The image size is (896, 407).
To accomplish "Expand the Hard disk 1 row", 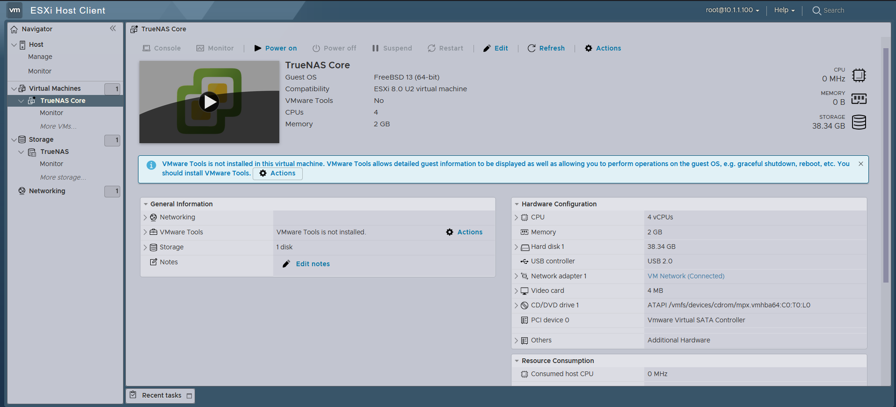I will pos(516,247).
